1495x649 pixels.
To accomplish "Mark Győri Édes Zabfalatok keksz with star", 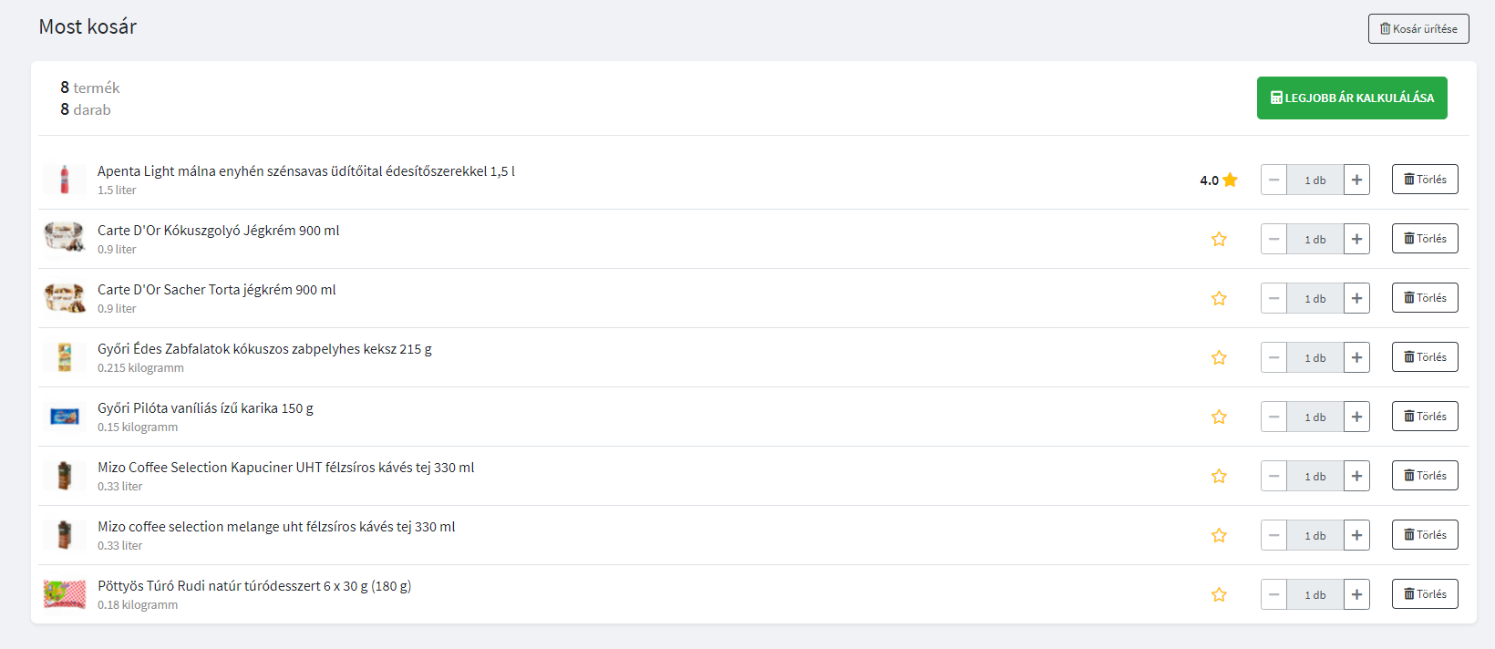I will tap(1219, 358).
